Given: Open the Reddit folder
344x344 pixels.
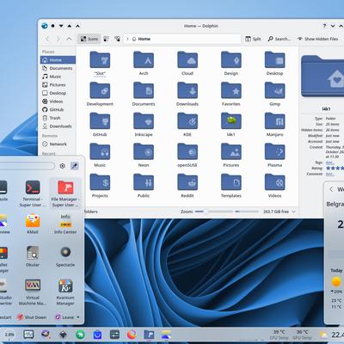Looking at the screenshot, I should pos(187,186).
